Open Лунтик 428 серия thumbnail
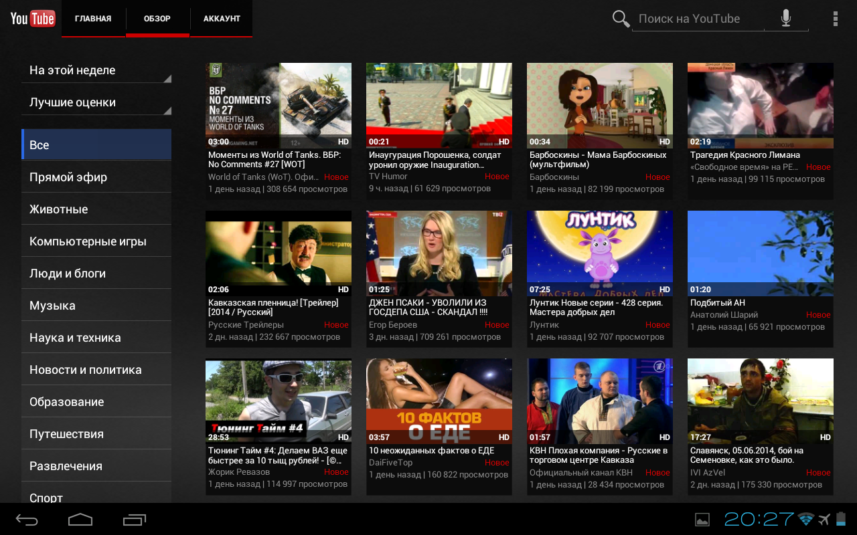The height and width of the screenshot is (535, 857). coord(600,253)
